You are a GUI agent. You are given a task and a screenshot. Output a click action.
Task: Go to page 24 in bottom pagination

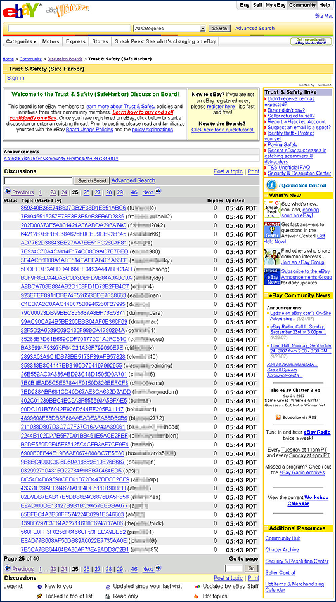coord(65,569)
